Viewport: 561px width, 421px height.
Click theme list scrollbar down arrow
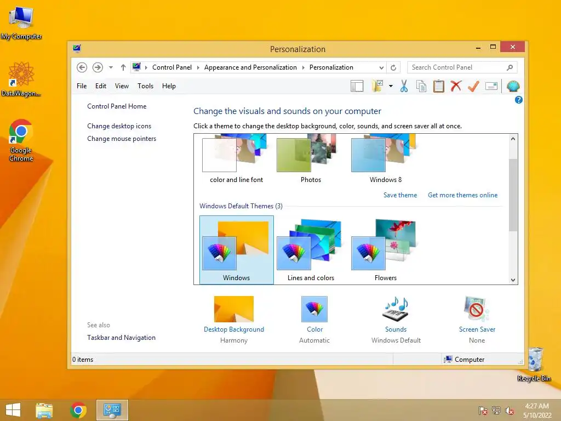coord(513,280)
